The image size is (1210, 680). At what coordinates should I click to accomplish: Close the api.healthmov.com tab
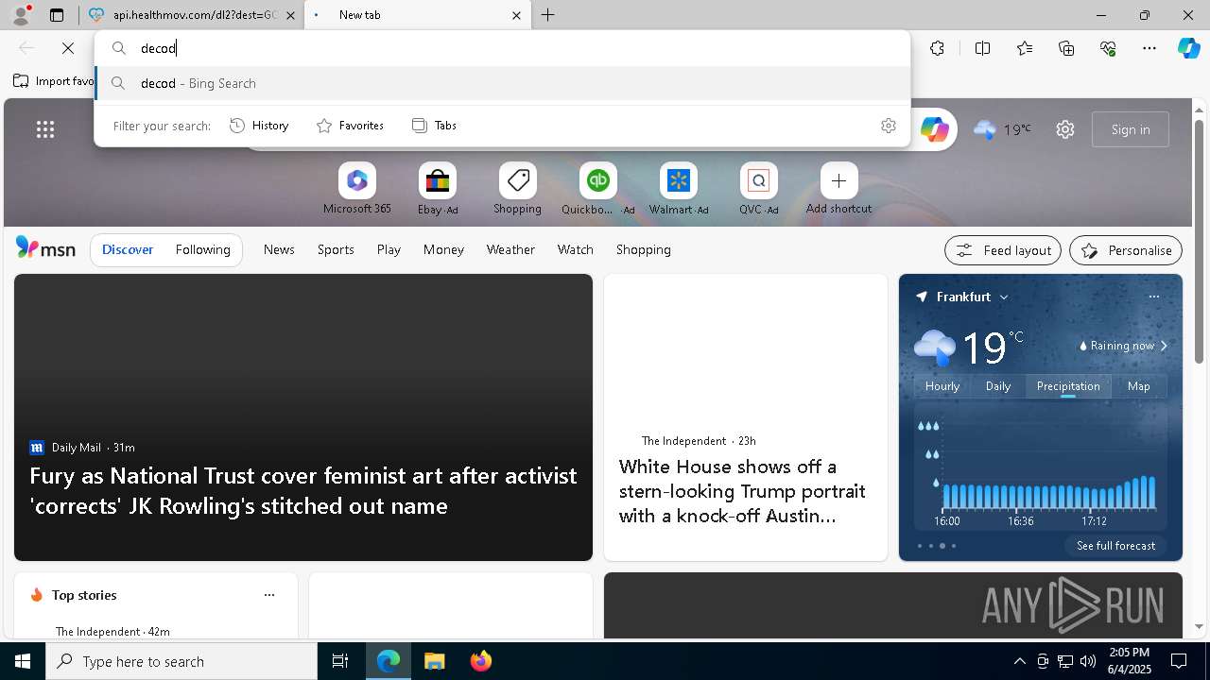pyautogui.click(x=290, y=15)
